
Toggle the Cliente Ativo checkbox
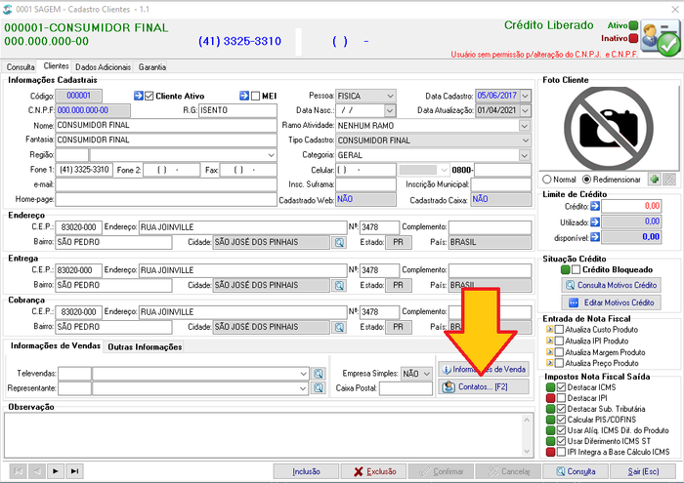pos(150,96)
